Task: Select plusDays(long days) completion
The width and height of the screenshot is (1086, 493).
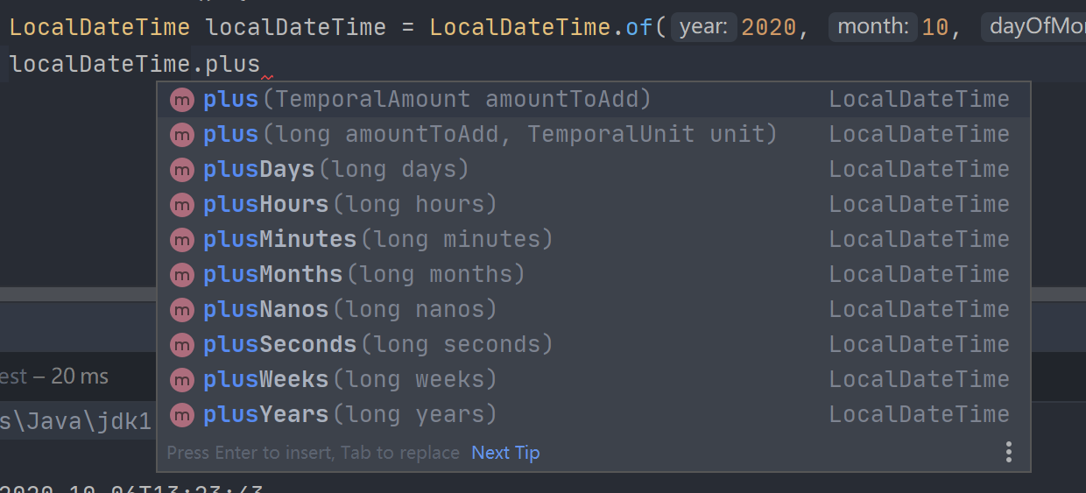Action: pos(593,169)
